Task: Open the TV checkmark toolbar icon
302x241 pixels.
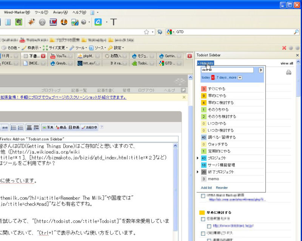Action: pyautogui.click(x=53, y=22)
